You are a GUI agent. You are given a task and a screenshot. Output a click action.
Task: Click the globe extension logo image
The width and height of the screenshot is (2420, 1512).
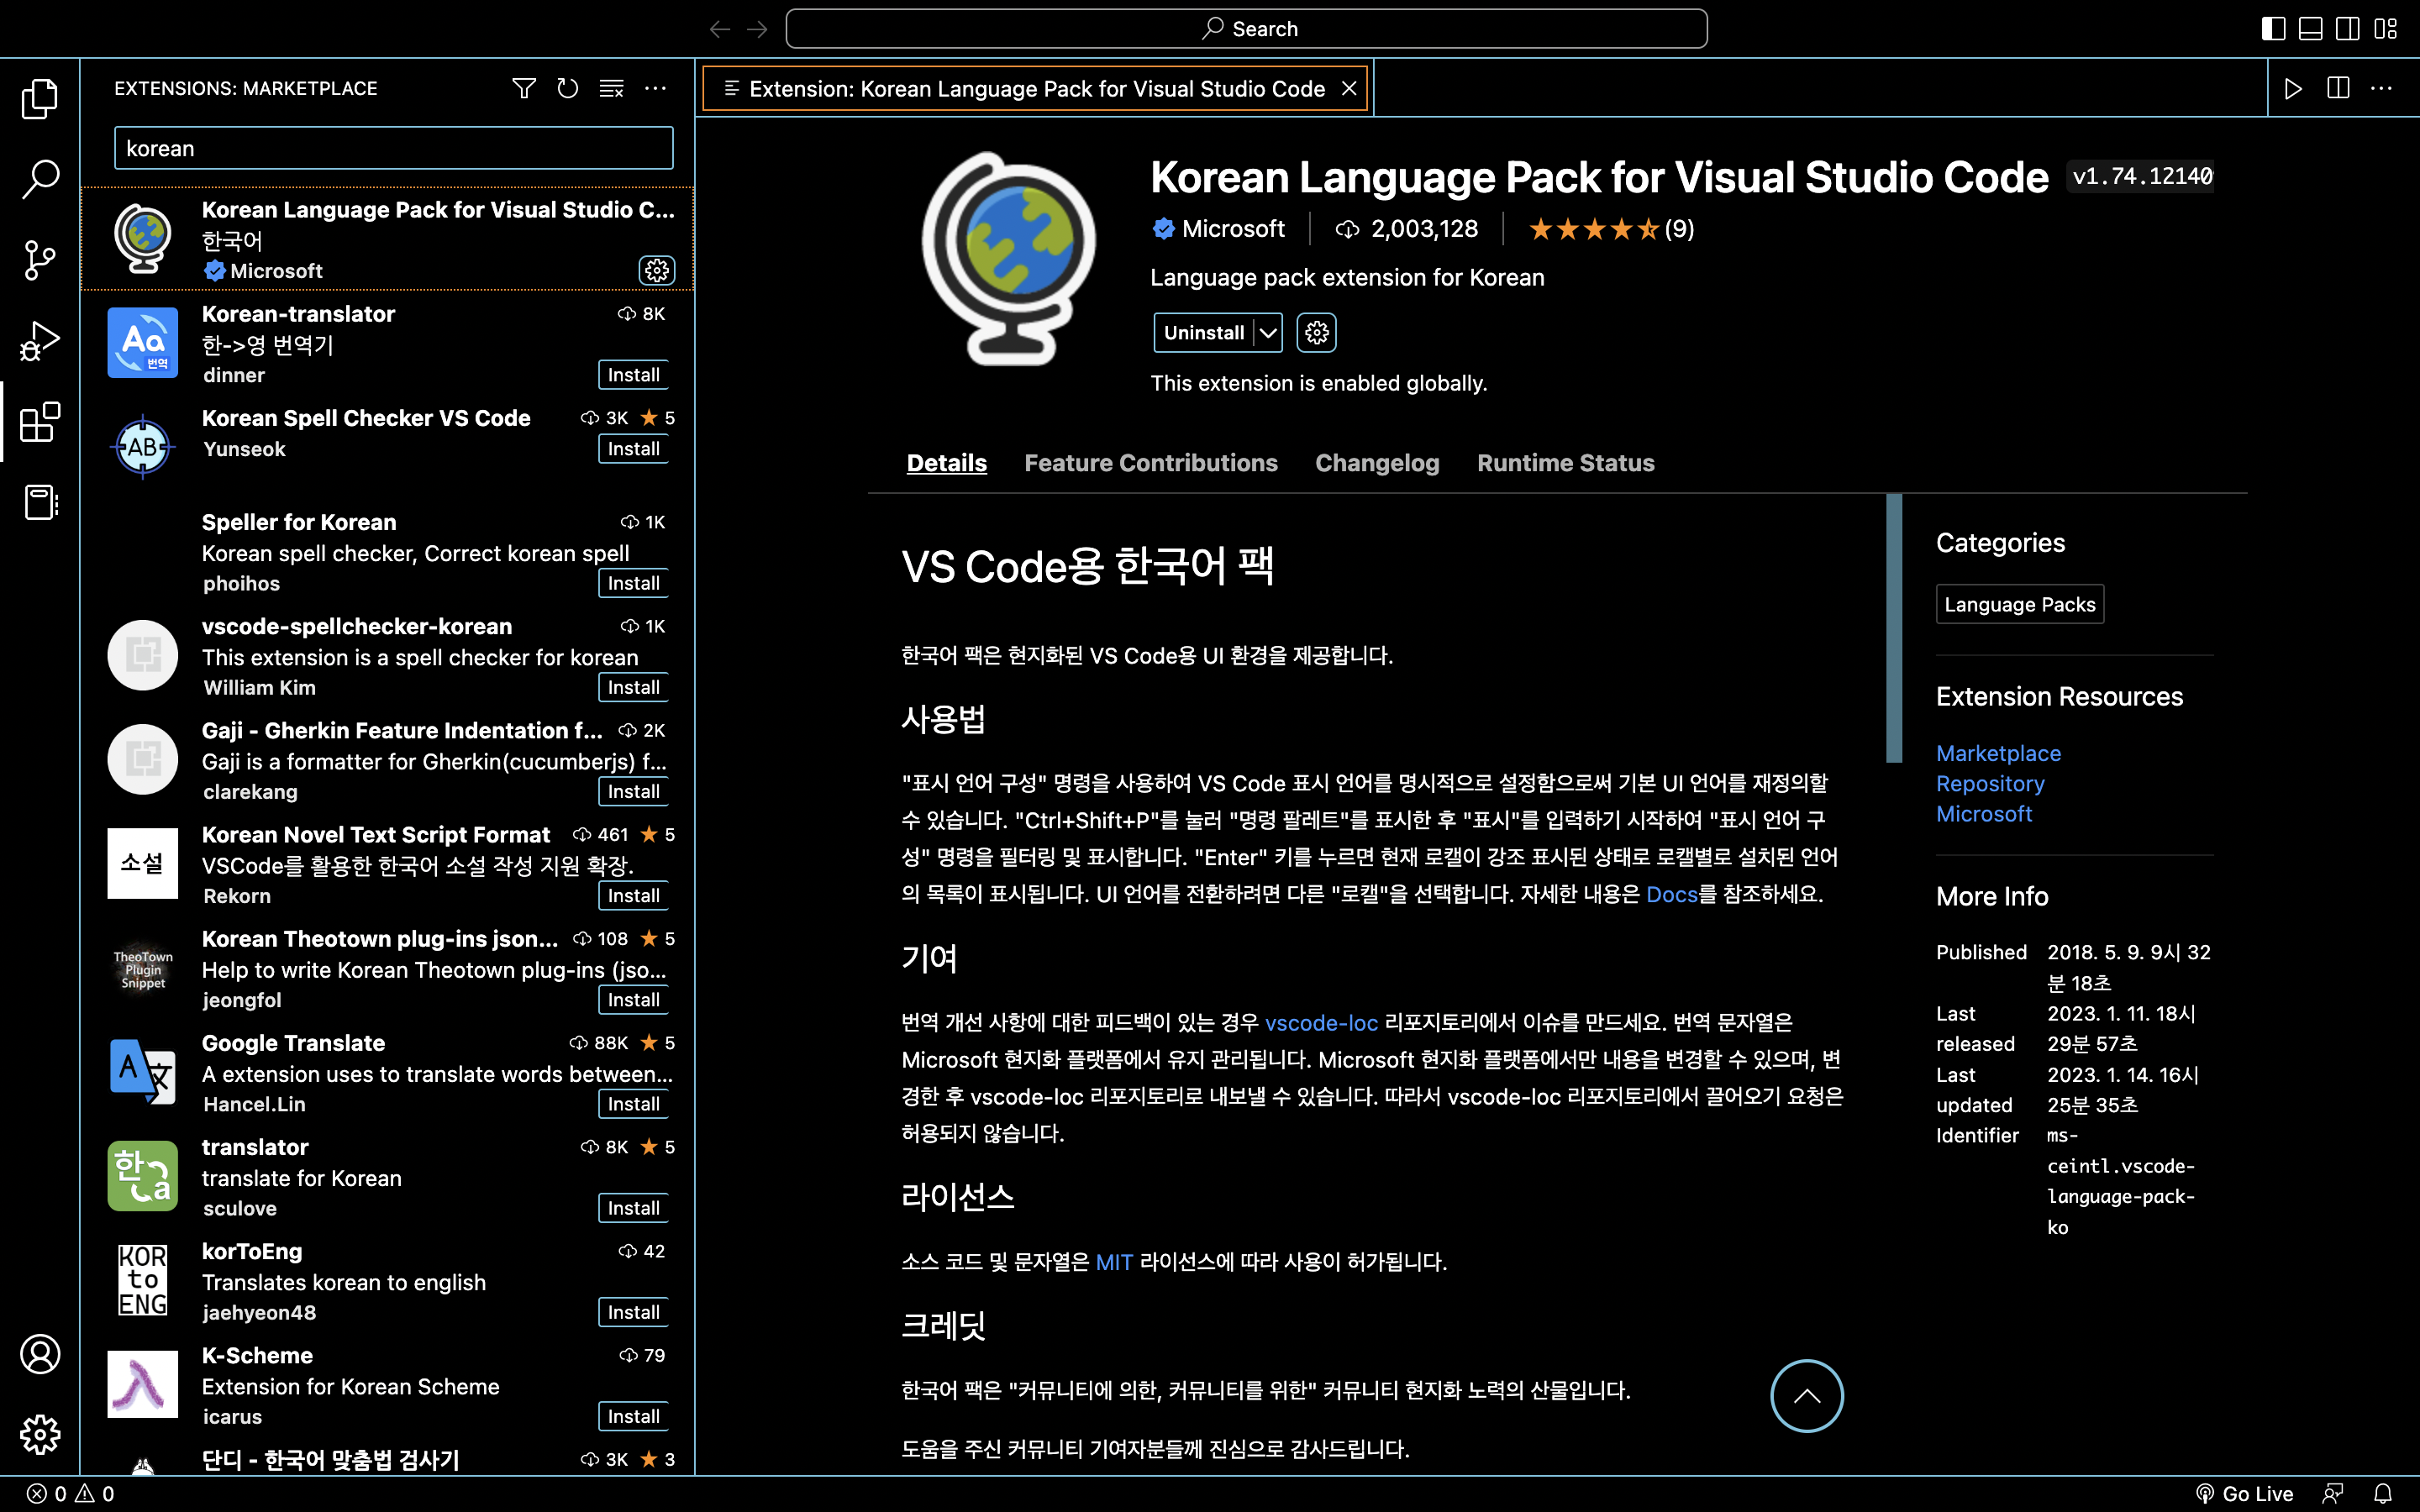pos(1008,258)
